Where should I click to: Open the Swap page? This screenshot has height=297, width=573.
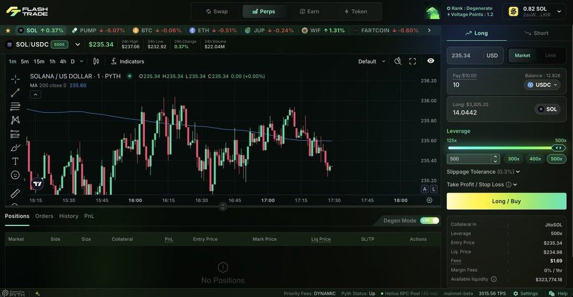coord(217,11)
